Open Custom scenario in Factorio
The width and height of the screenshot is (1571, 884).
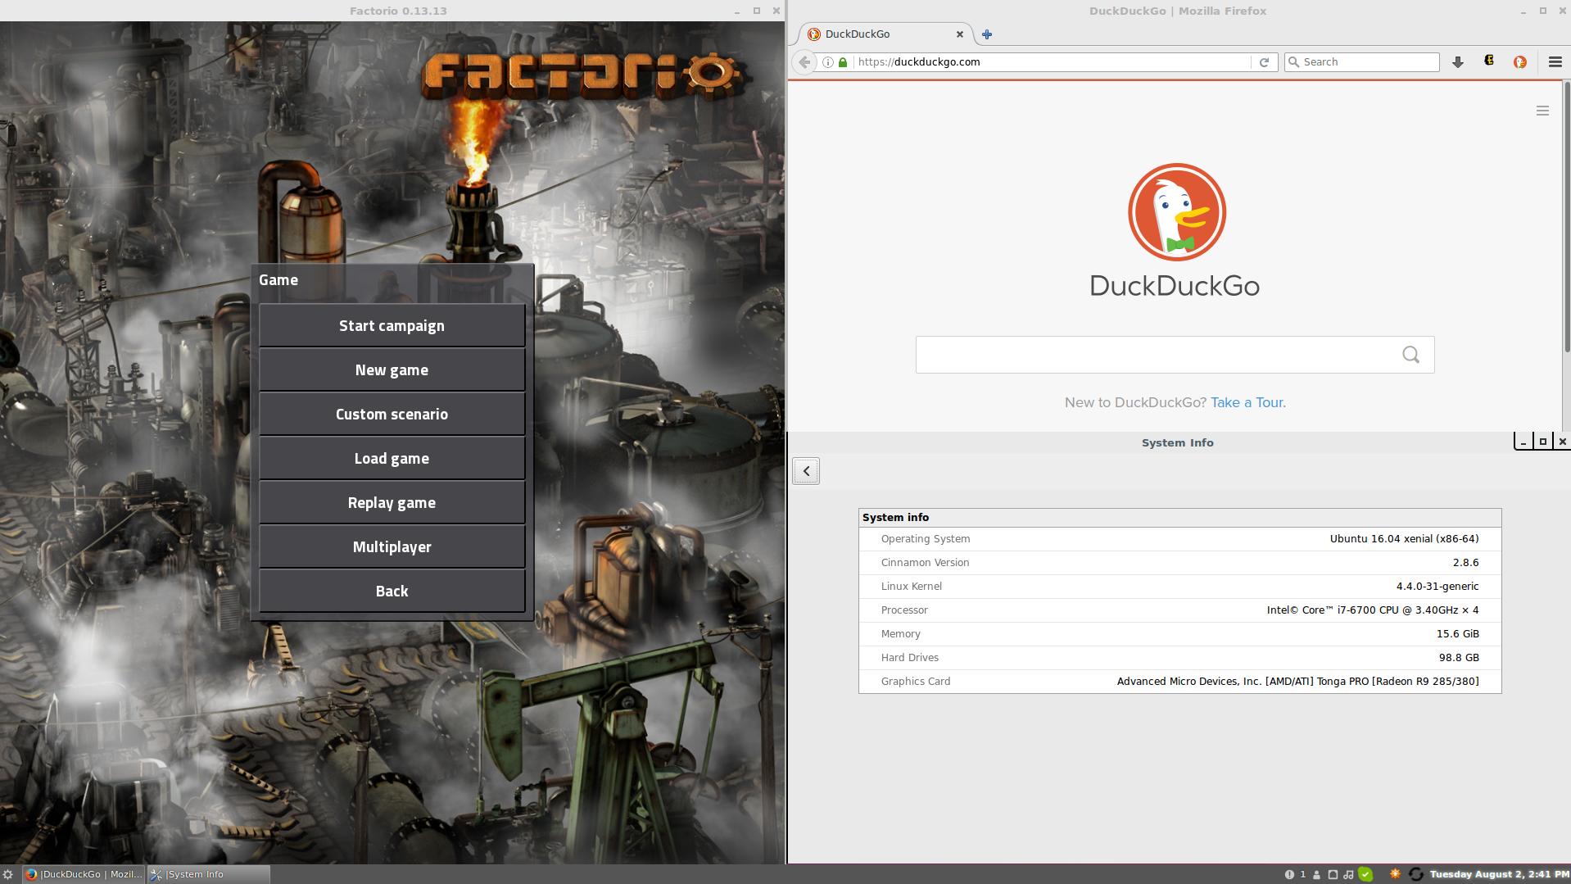pos(392,414)
